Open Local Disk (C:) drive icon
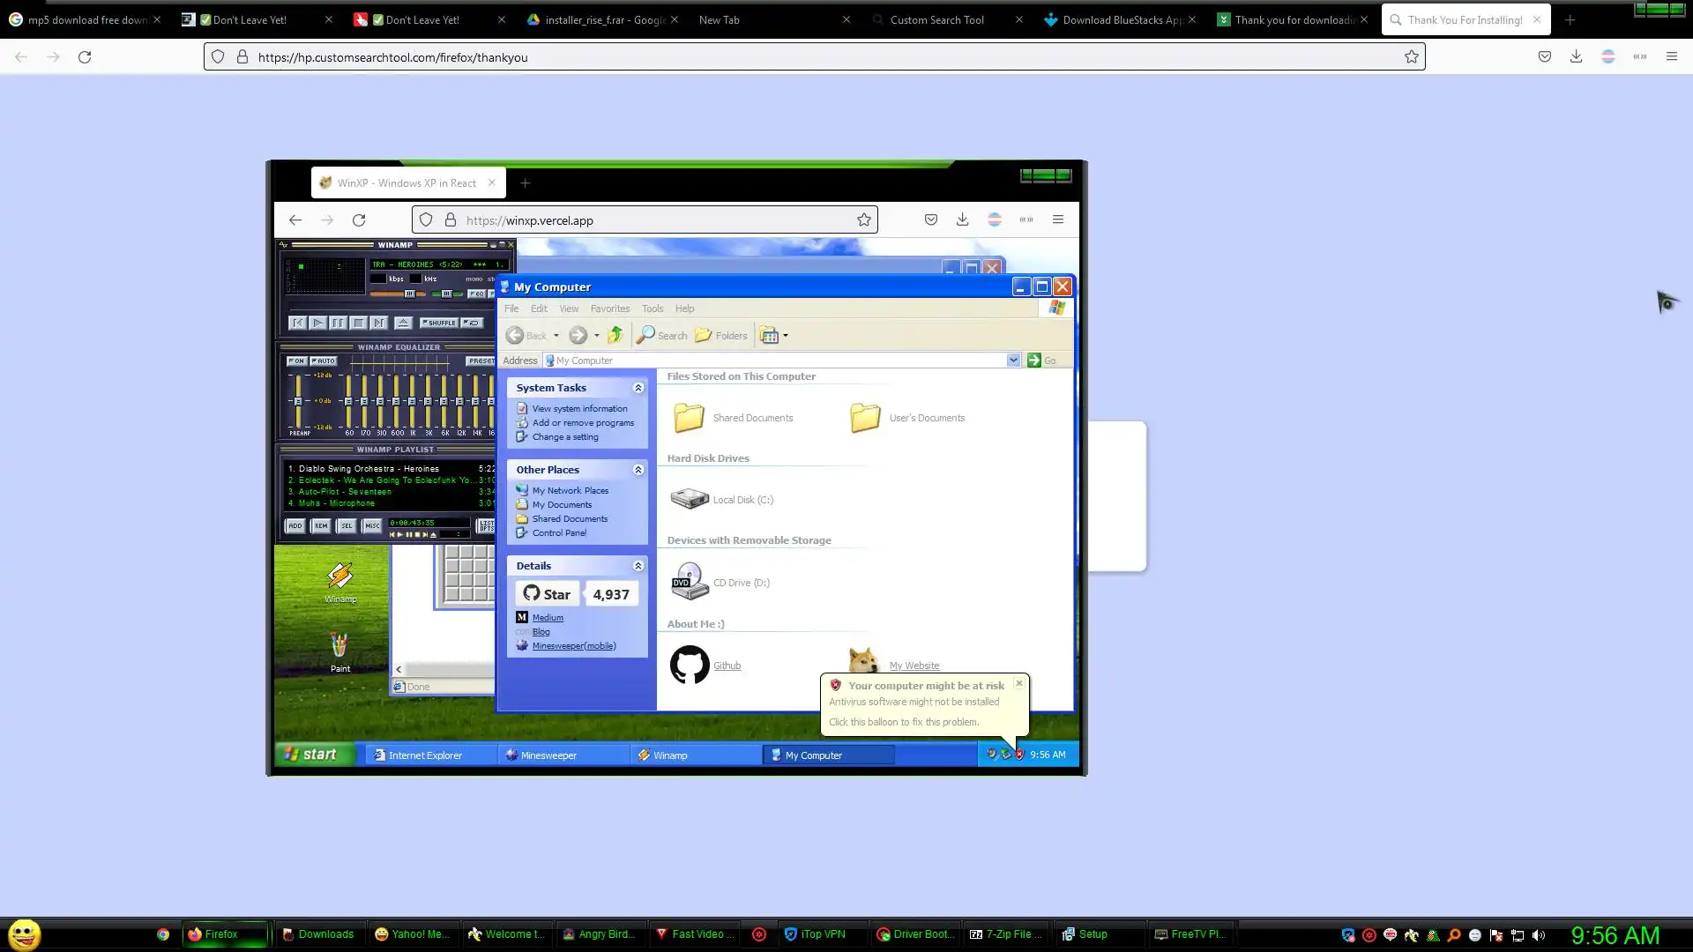 point(689,499)
